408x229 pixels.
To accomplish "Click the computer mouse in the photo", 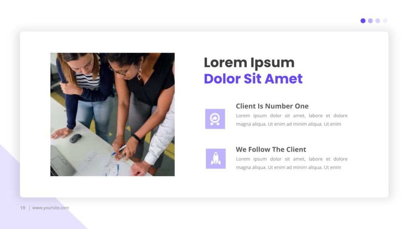I will pyautogui.click(x=75, y=138).
